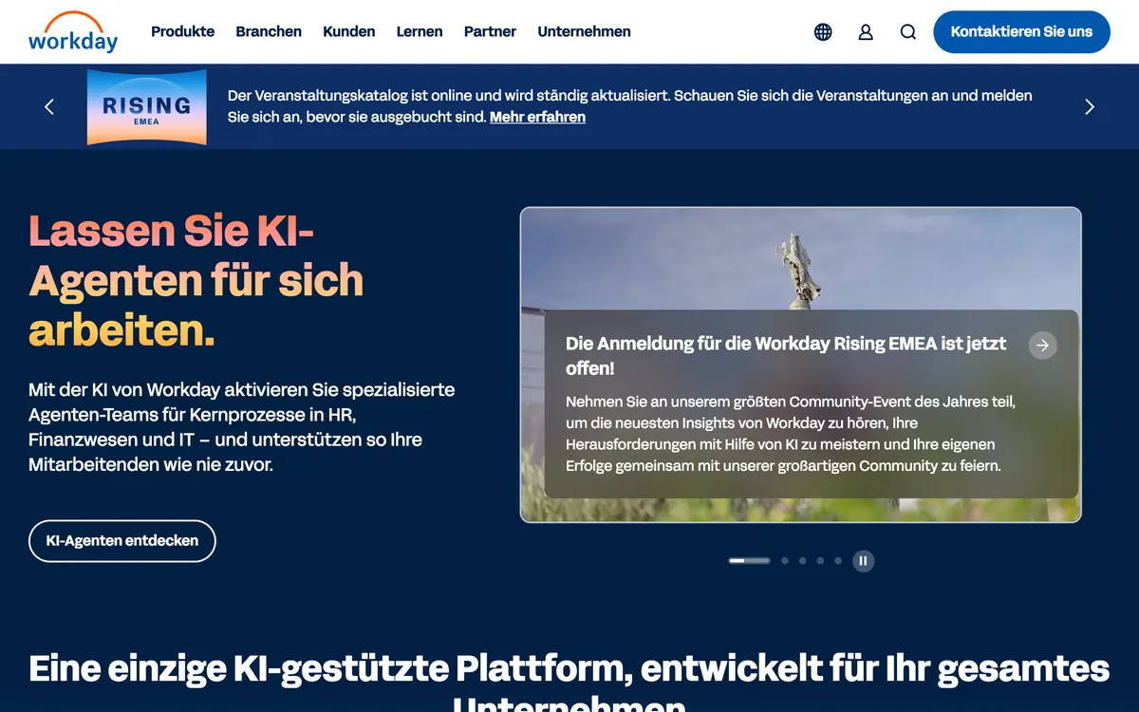
Task: Click the Workday logo
Action: pos(73,31)
